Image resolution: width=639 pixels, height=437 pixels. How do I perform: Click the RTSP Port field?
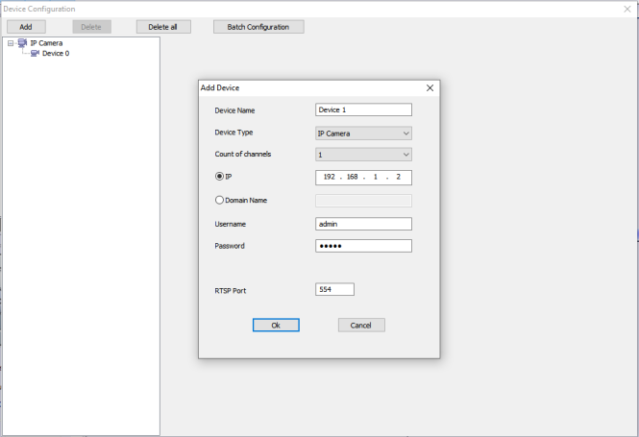click(334, 289)
